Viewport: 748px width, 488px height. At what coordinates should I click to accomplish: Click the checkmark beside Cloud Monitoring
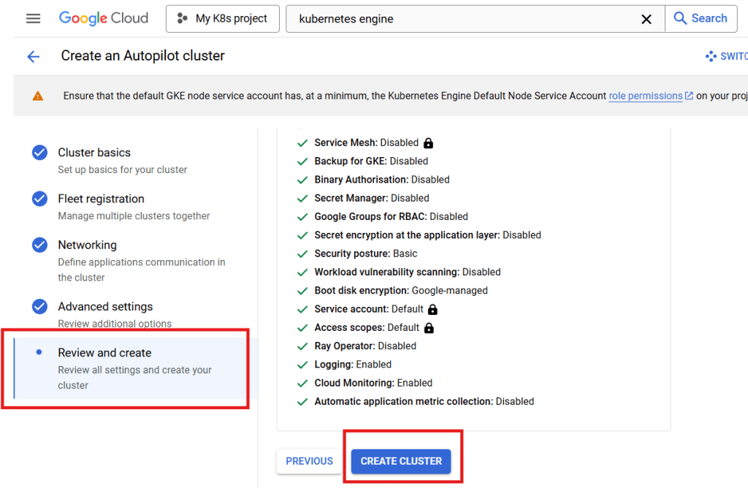pyautogui.click(x=302, y=384)
